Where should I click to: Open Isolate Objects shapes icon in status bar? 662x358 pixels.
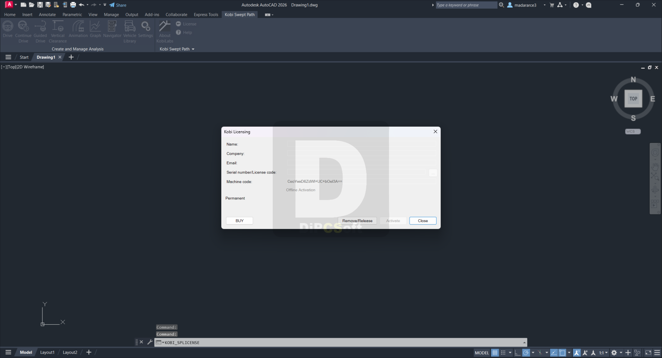point(637,352)
